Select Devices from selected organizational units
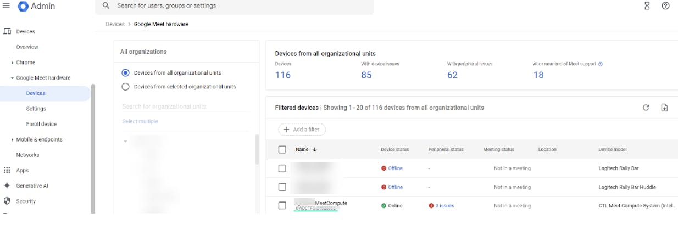The height and width of the screenshot is (225, 678). pyautogui.click(x=125, y=87)
